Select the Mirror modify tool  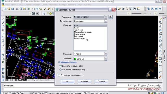[160, 26]
